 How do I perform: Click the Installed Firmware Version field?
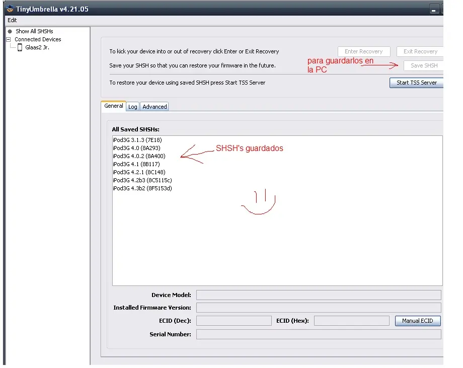[319, 308]
